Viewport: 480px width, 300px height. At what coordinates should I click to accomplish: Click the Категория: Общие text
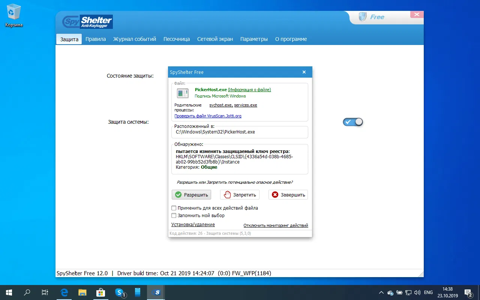[x=196, y=167]
